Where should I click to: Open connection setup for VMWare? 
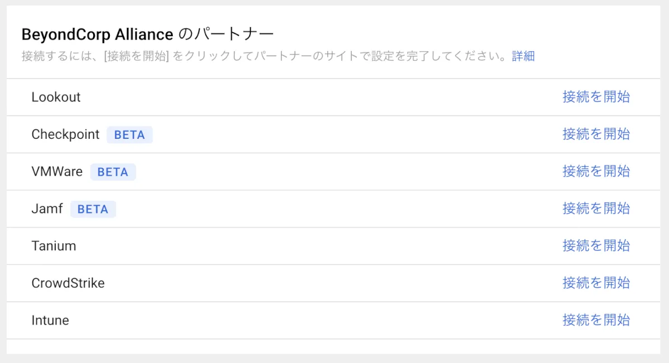596,172
